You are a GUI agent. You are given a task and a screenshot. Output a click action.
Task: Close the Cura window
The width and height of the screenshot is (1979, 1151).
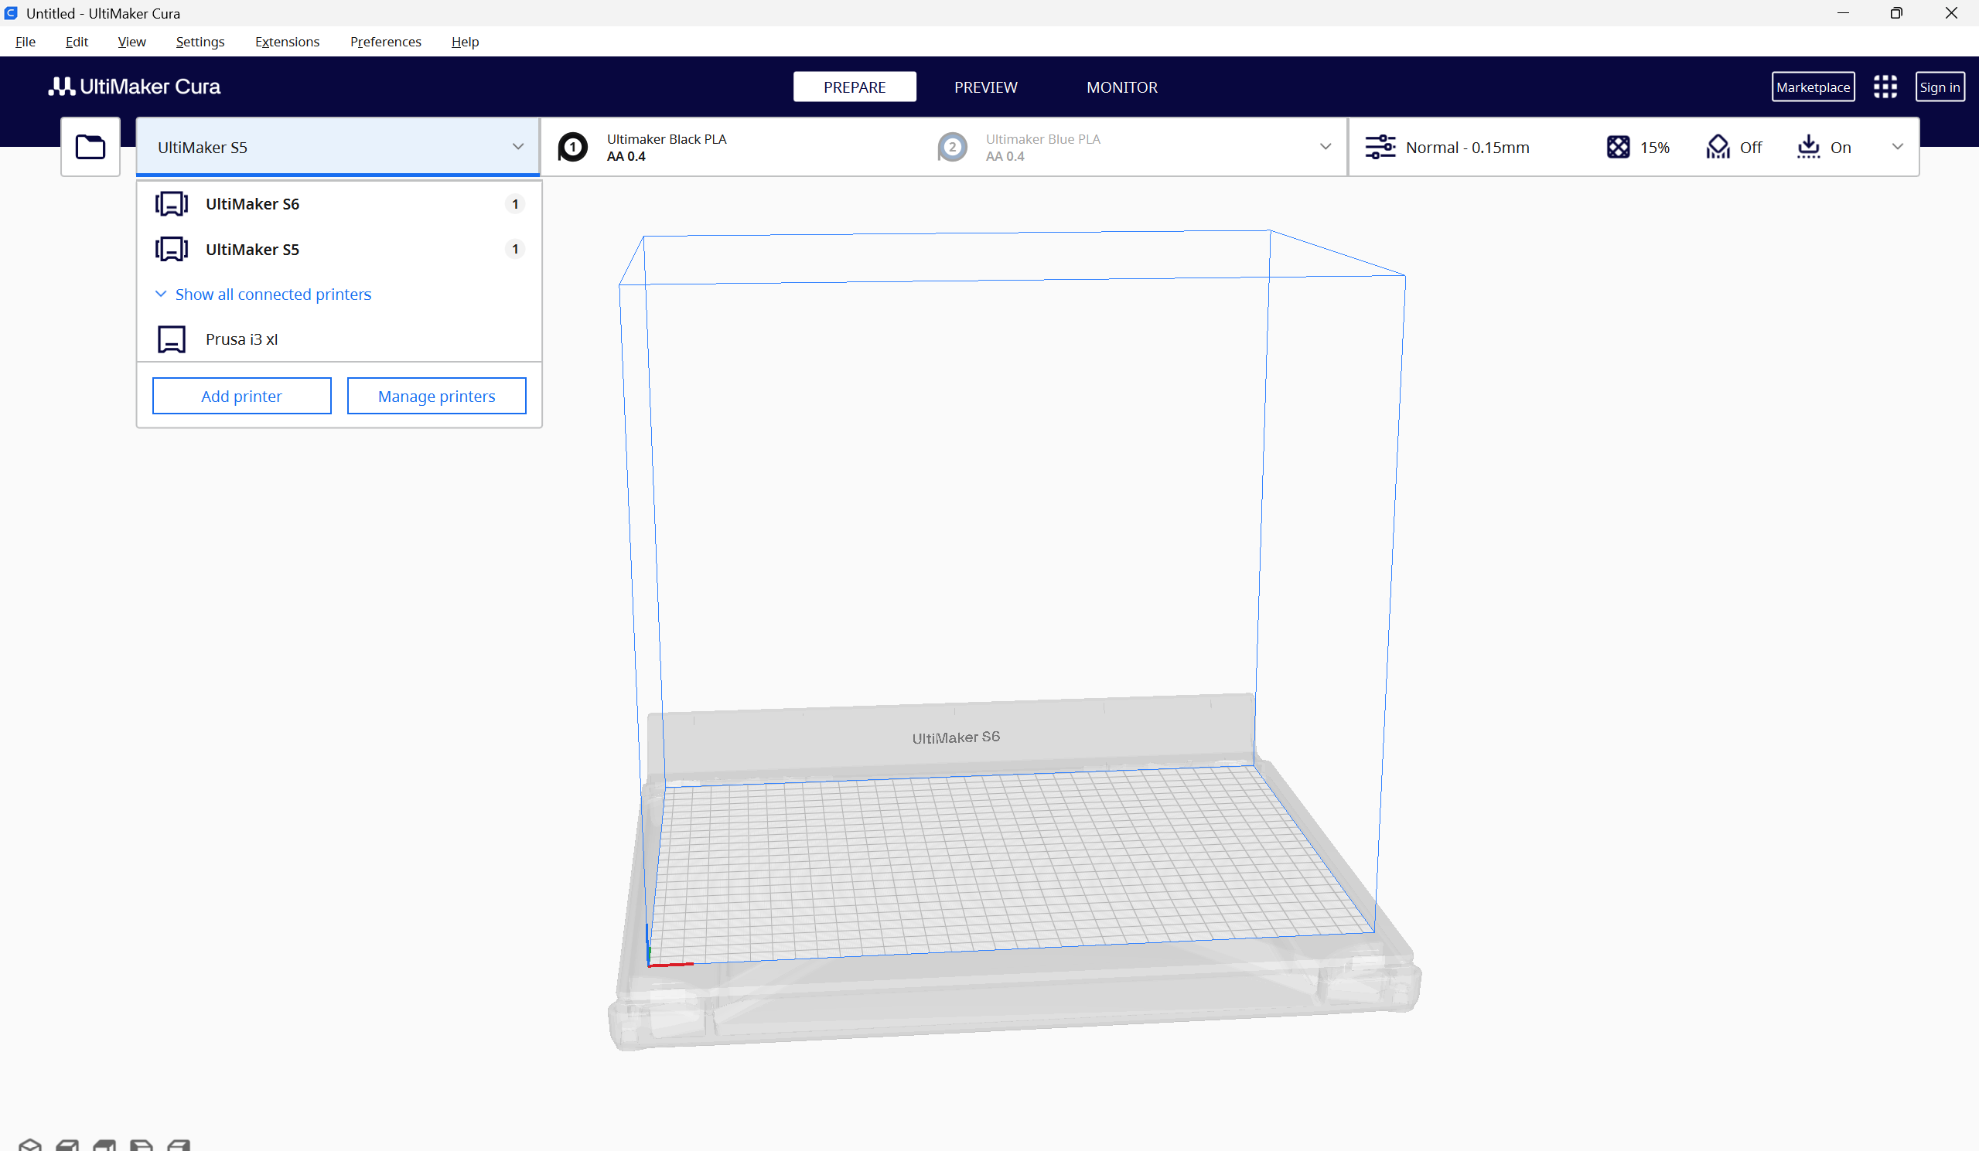1951,13
